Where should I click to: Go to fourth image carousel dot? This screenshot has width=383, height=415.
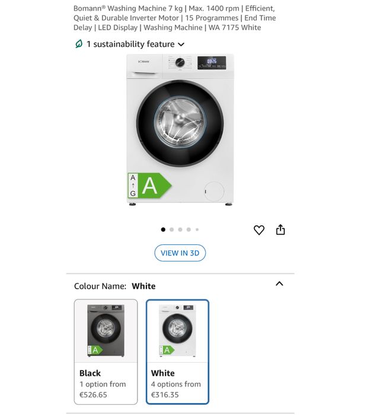189,229
